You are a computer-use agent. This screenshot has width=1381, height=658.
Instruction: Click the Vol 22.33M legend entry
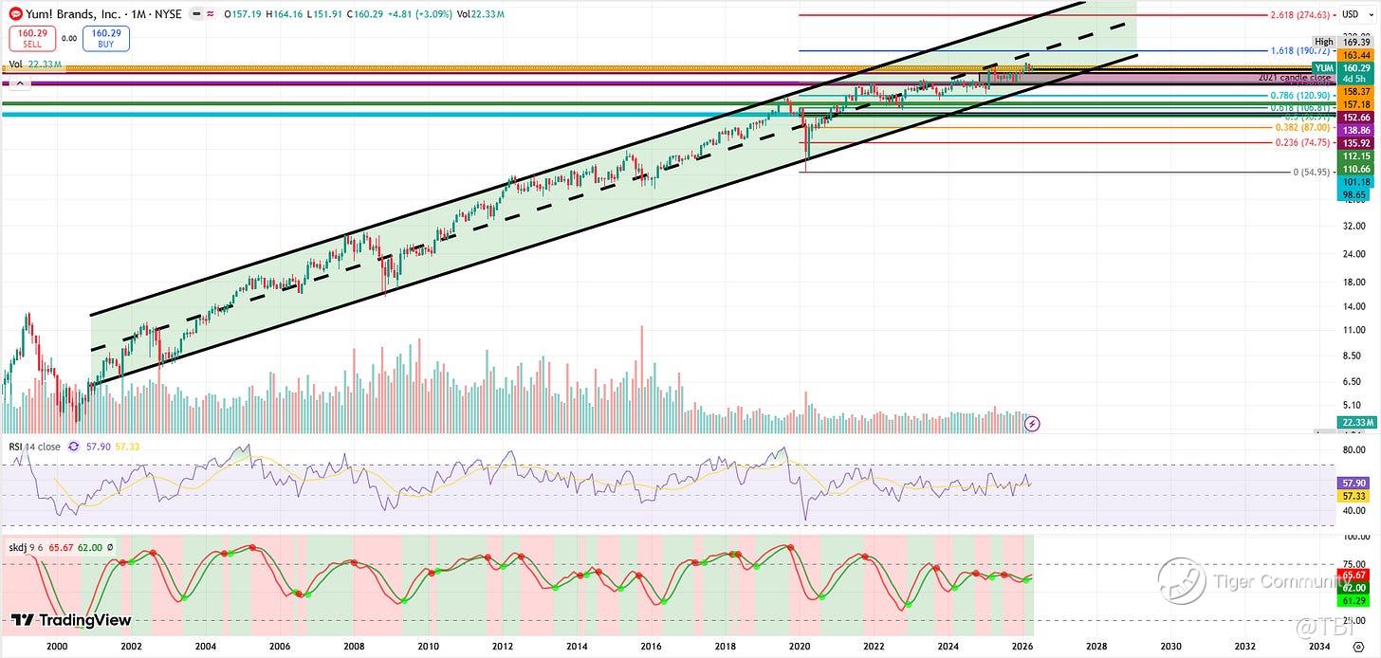click(35, 64)
